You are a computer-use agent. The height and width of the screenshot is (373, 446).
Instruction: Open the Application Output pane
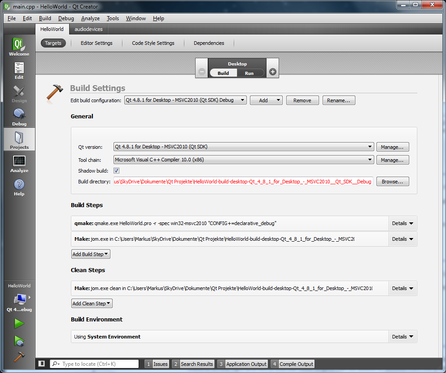242,364
